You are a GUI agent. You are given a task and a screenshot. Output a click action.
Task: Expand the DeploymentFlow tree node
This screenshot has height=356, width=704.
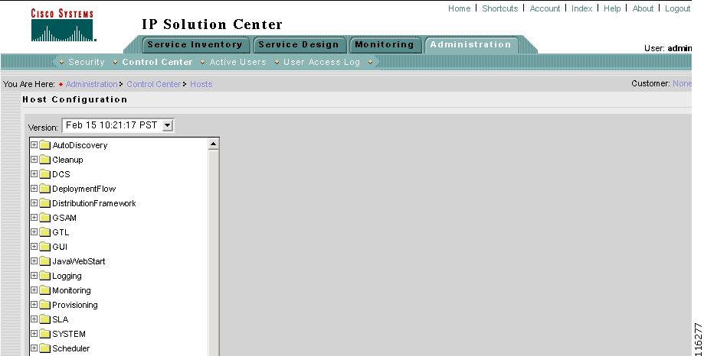34,188
